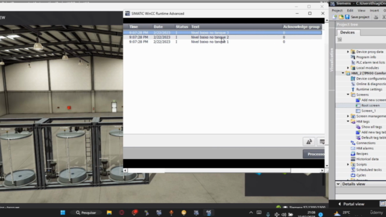Viewport: 386px width, 217px height.
Task: Collapse the Screens folder
Action: tap(348, 95)
